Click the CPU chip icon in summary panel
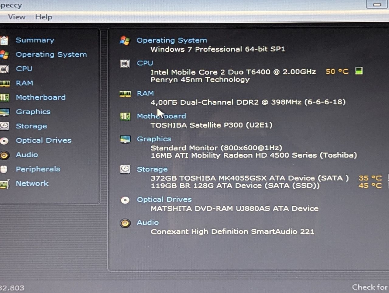This screenshot has height=293, width=389. 125,64
